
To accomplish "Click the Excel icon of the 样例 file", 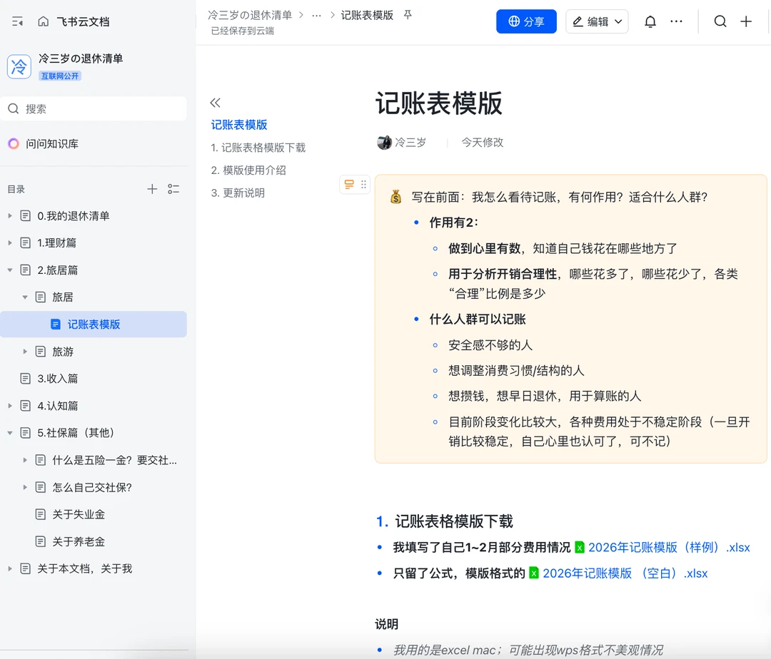I will pyautogui.click(x=580, y=548).
